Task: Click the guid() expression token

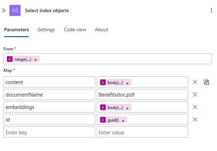Action: [x=113, y=120]
